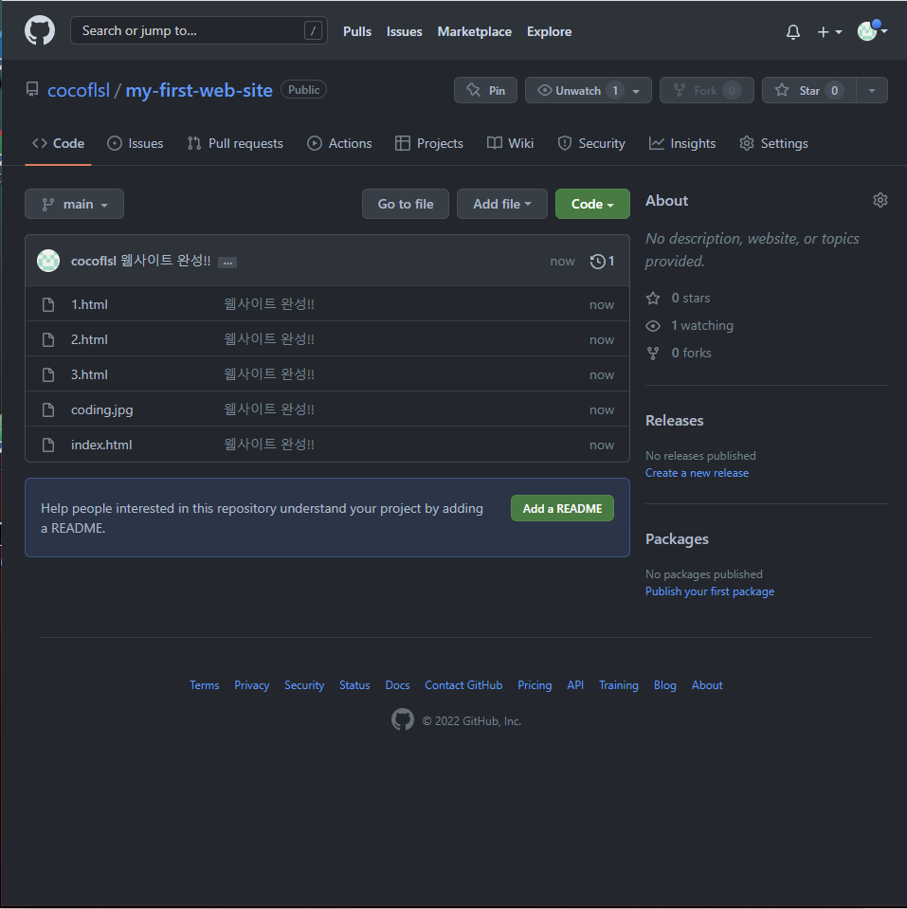The width and height of the screenshot is (907, 909).
Task: Open Explore in top navigation
Action: tap(549, 31)
